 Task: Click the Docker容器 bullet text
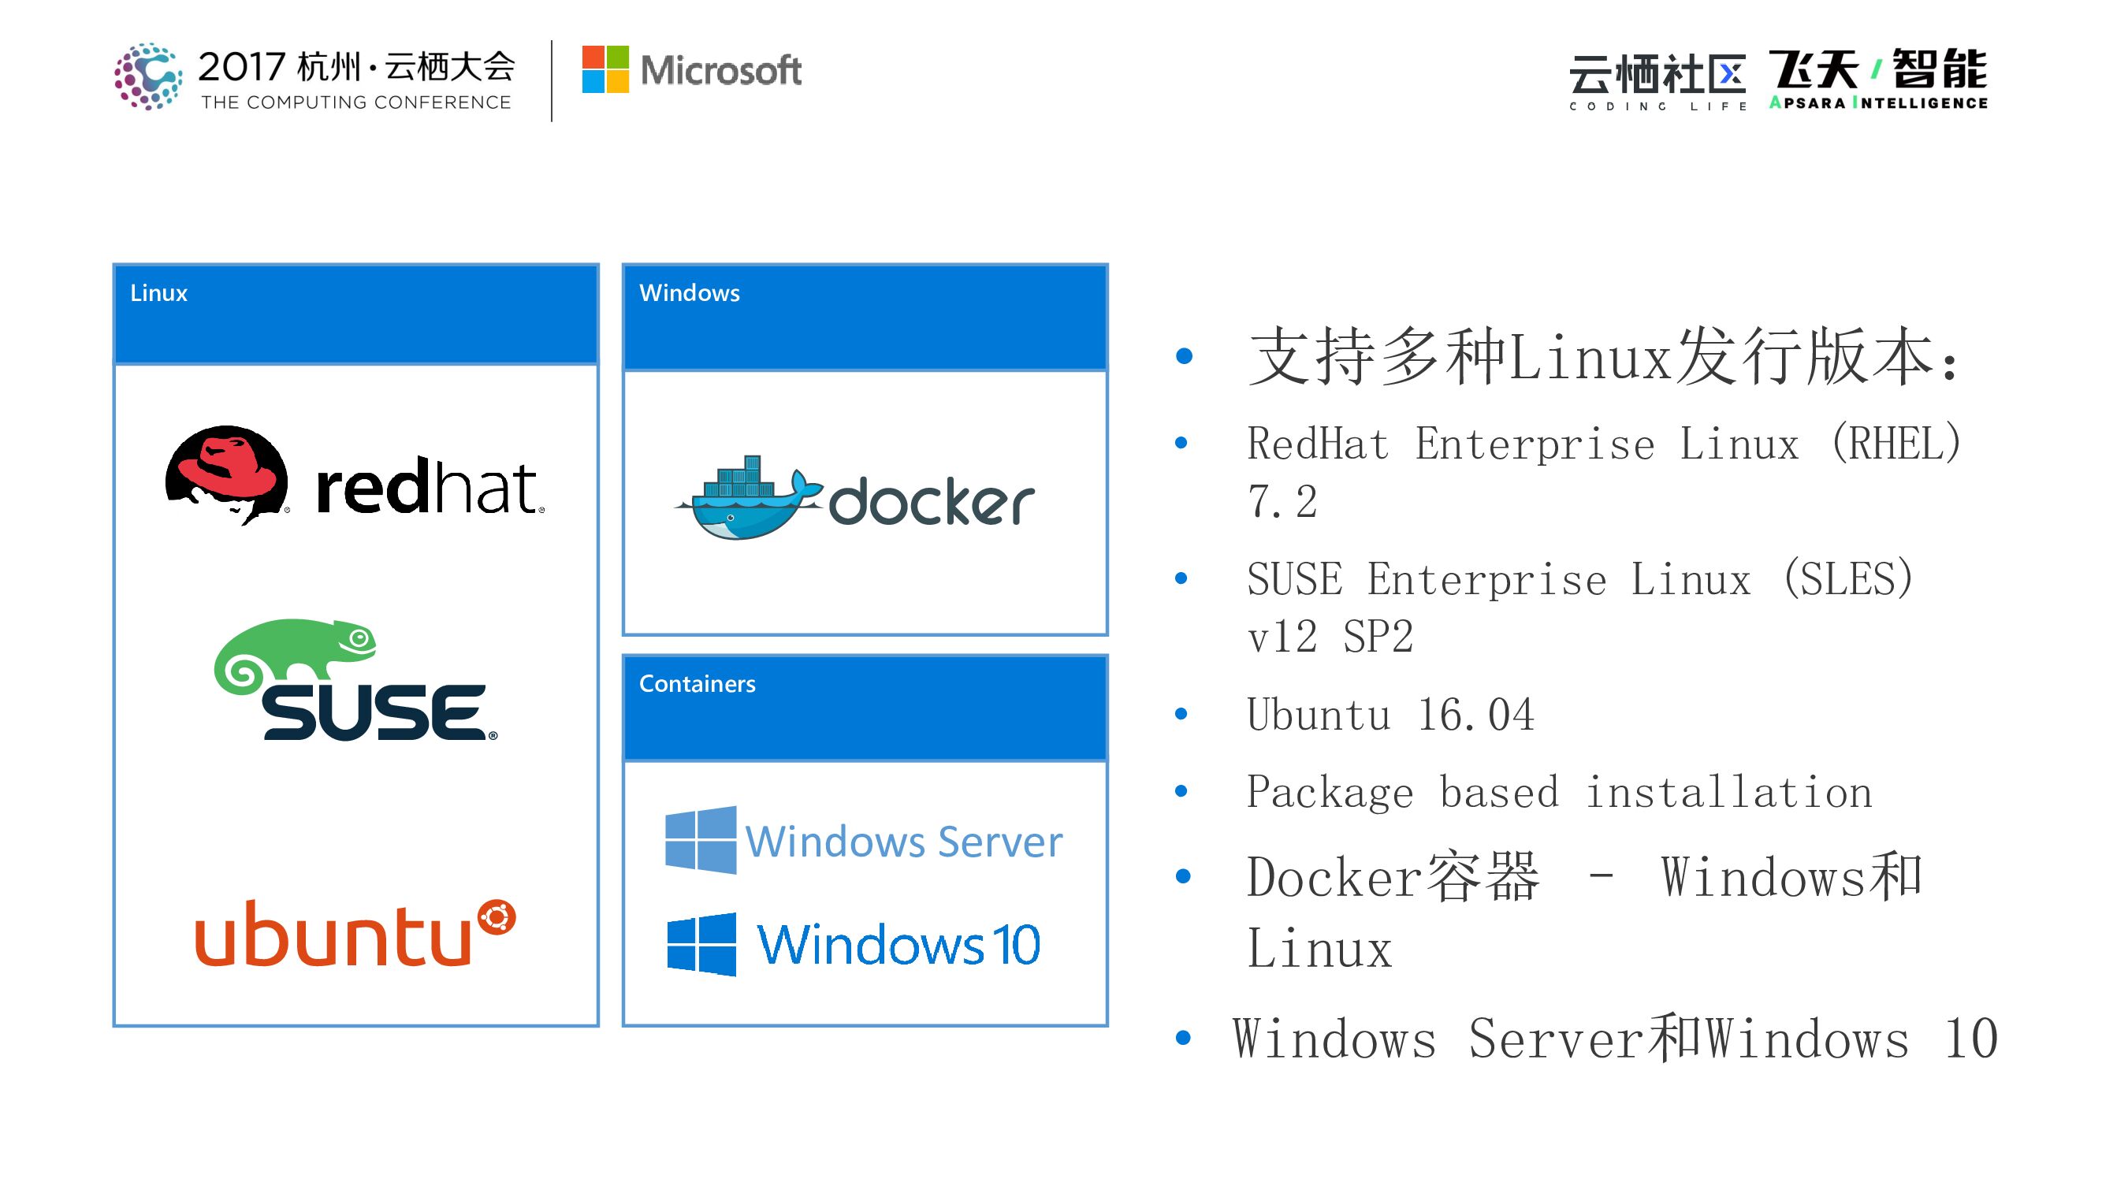(1583, 912)
